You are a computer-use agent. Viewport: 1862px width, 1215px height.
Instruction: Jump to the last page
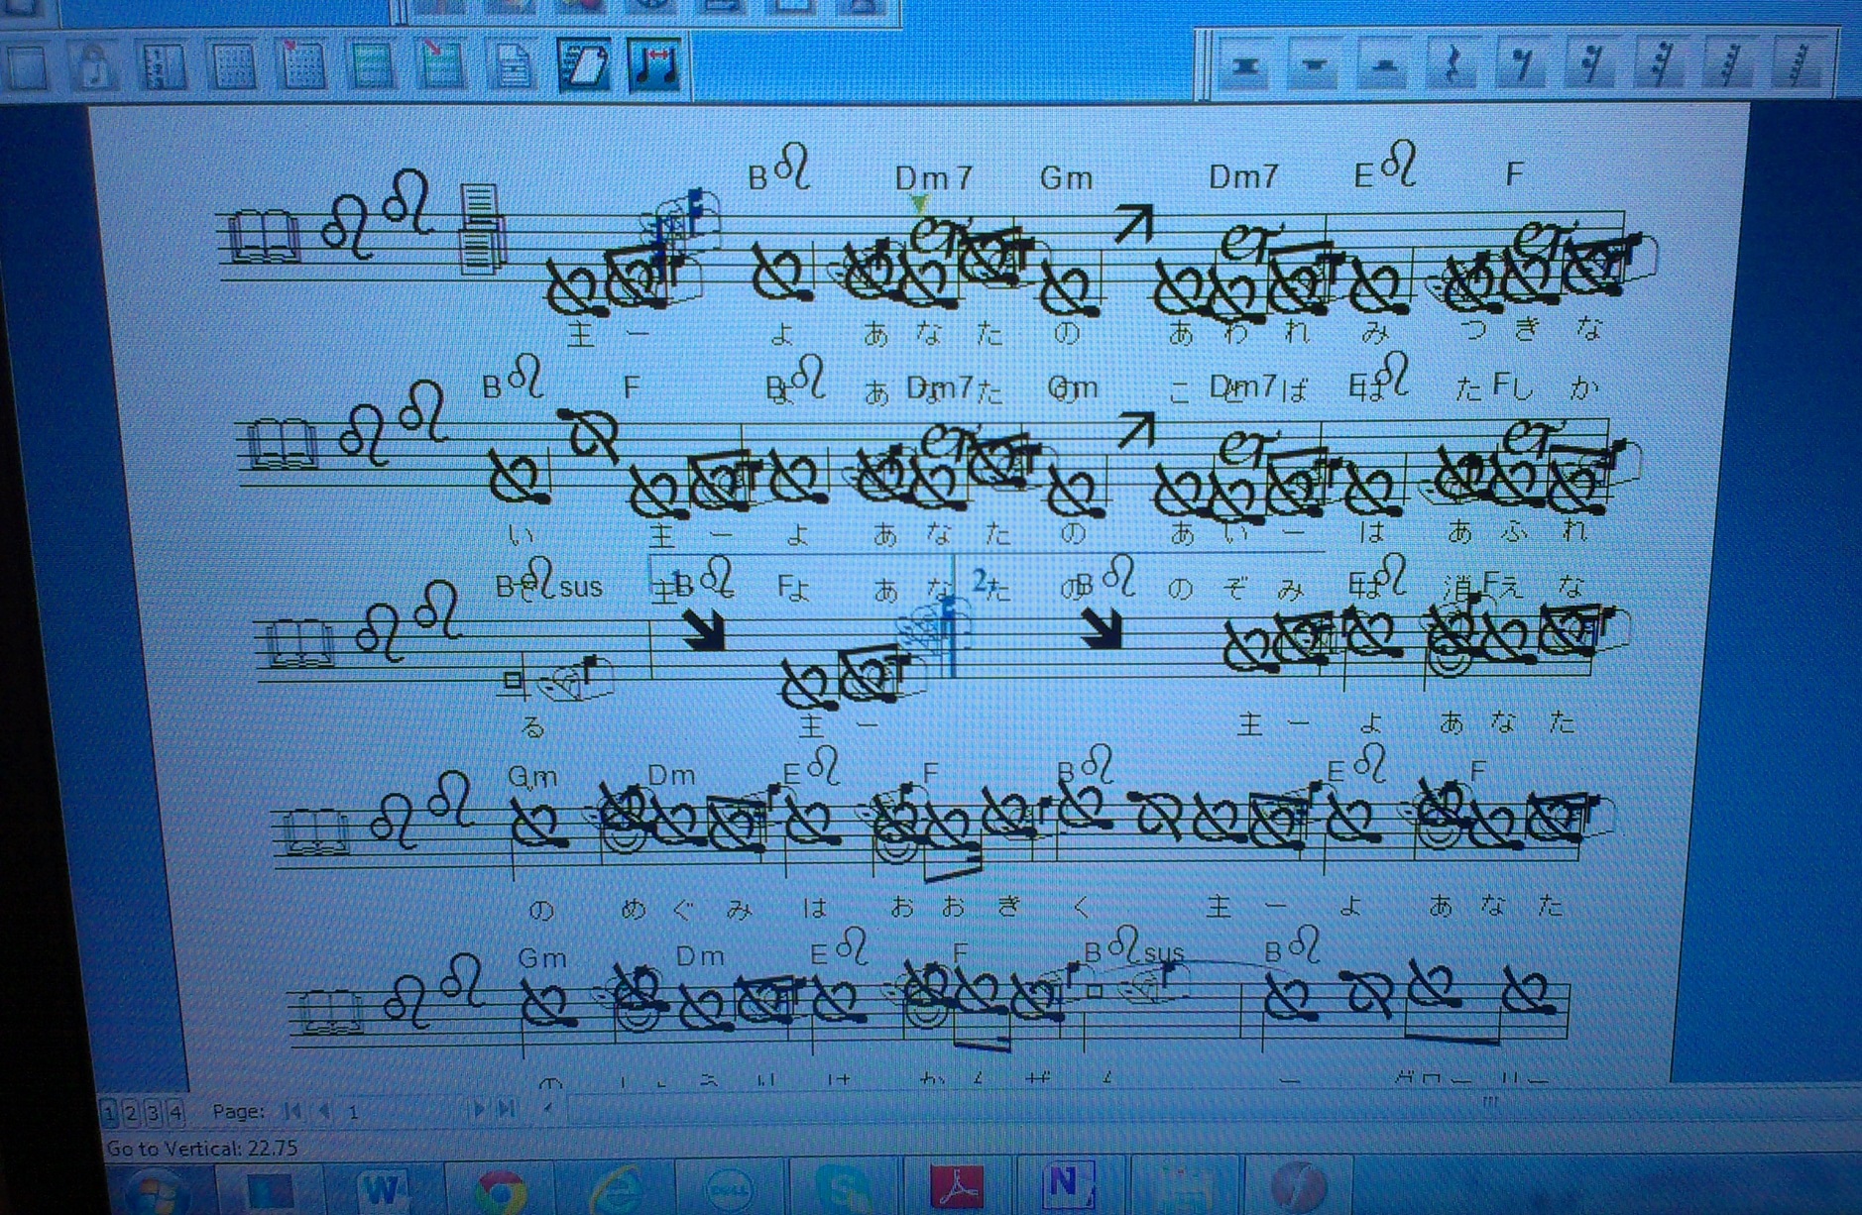coord(506,1110)
